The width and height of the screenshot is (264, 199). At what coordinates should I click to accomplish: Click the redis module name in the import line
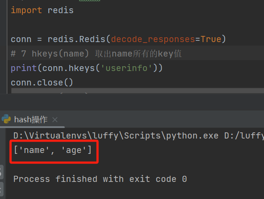(x=61, y=10)
